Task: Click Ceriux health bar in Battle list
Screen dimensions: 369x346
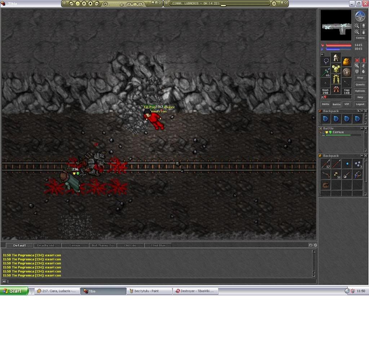Action: [x=343, y=135]
